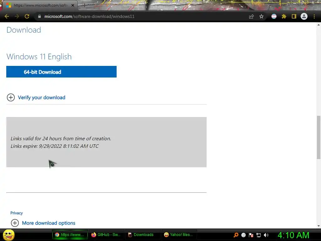This screenshot has width=321, height=241.
Task: Click the Links expire 9/29/2022 text
Action: tap(55, 146)
